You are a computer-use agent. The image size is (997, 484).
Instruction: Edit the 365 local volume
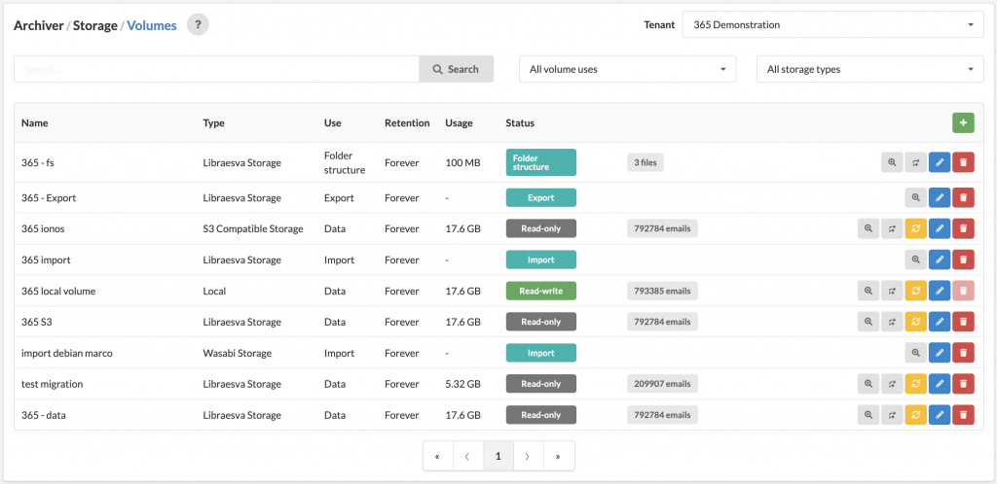point(940,292)
